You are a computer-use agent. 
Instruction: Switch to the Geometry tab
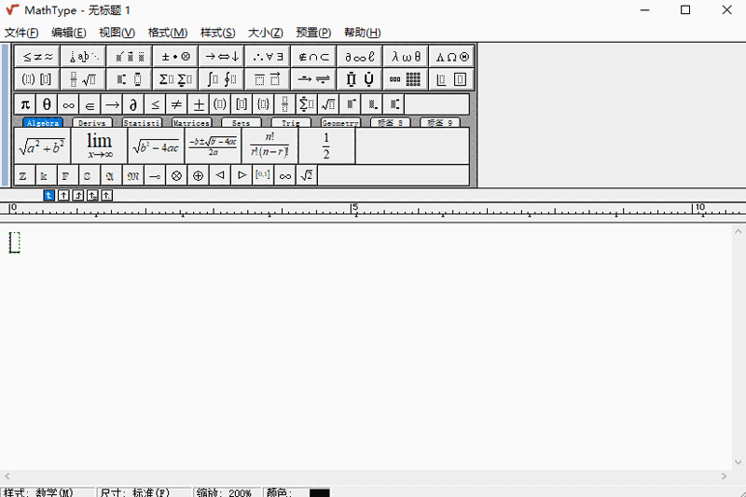point(340,123)
